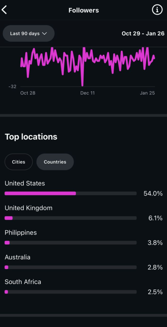Tap the South Africa location label
This screenshot has width=167, height=327.
[x=23, y=282]
